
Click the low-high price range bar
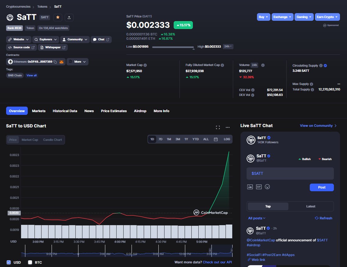coord(173,47)
